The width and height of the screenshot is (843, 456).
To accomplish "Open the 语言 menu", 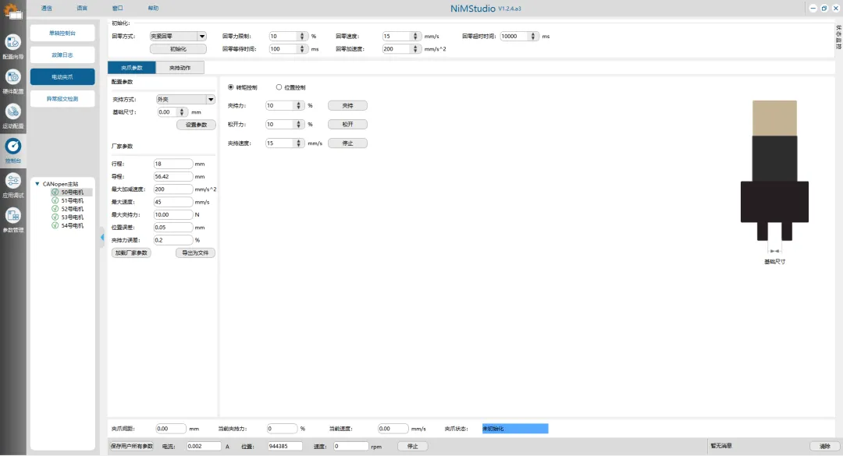I will [82, 8].
